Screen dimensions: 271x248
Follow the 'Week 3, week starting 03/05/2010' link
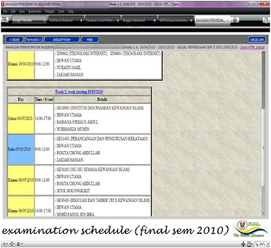79,91
